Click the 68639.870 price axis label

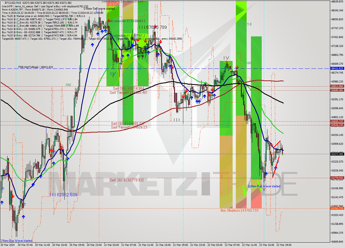(337, 1)
